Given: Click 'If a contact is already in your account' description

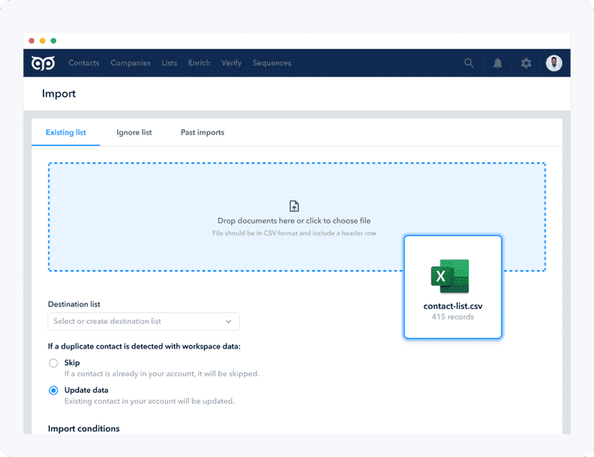Looking at the screenshot, I should click(162, 374).
